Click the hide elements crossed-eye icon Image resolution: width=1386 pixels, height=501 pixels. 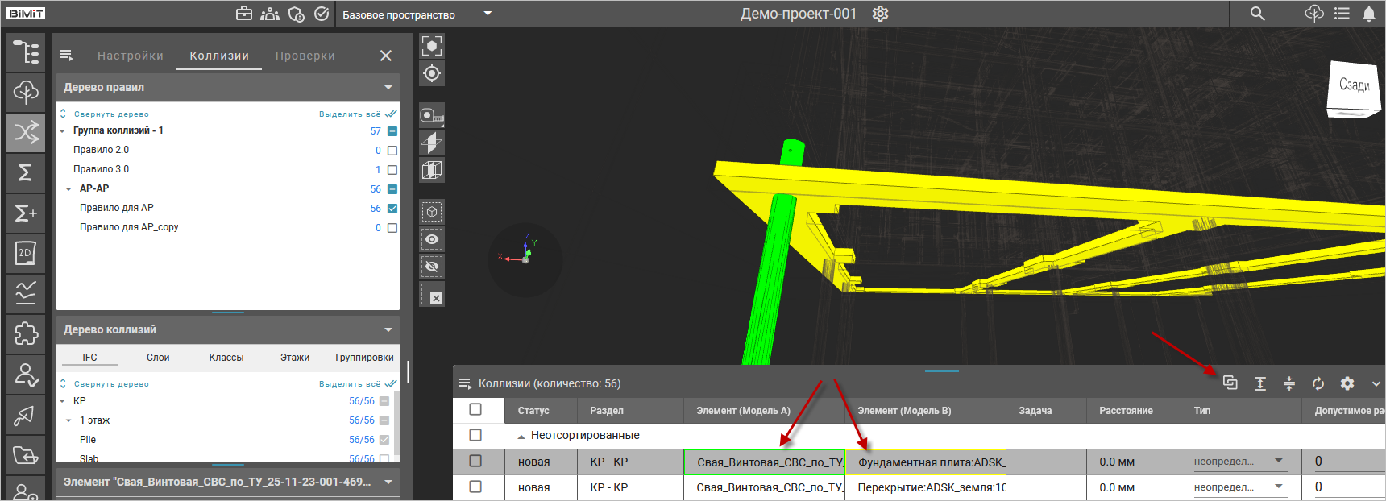pyautogui.click(x=432, y=267)
